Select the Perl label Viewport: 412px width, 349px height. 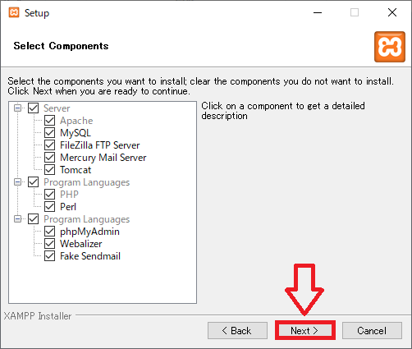point(68,207)
